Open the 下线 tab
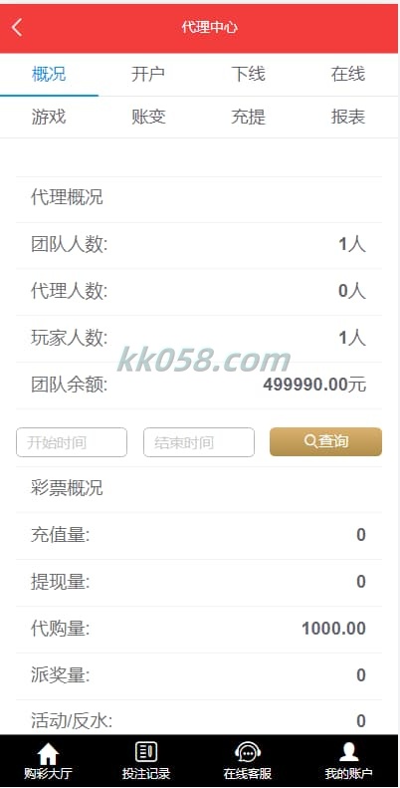This screenshot has height=788, width=400. tap(248, 75)
